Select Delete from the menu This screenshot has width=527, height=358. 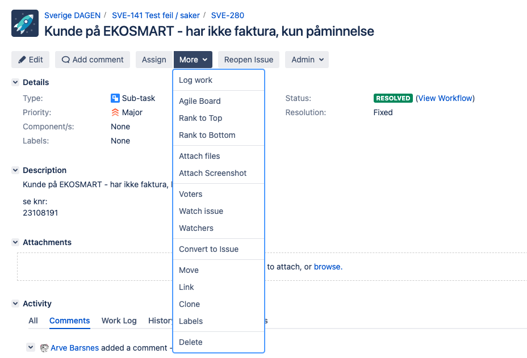(x=219, y=342)
